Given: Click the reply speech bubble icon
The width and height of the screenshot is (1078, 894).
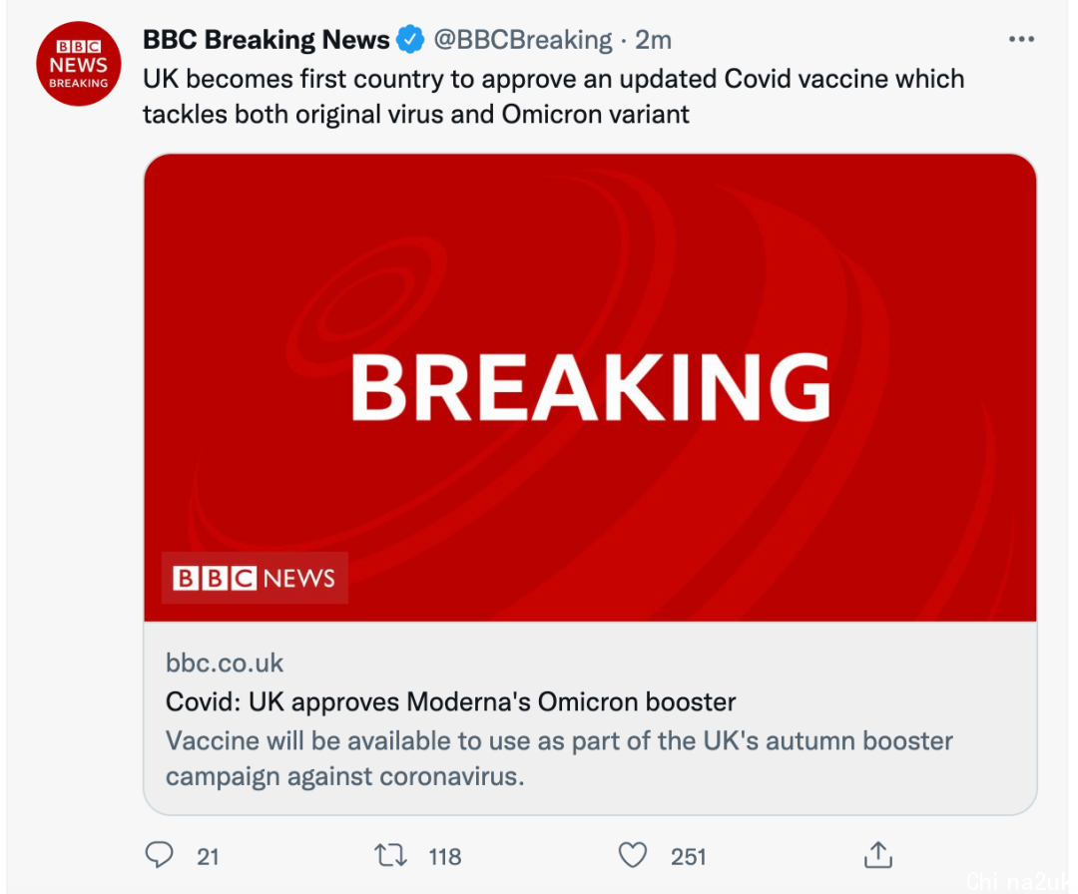Looking at the screenshot, I should (160, 855).
